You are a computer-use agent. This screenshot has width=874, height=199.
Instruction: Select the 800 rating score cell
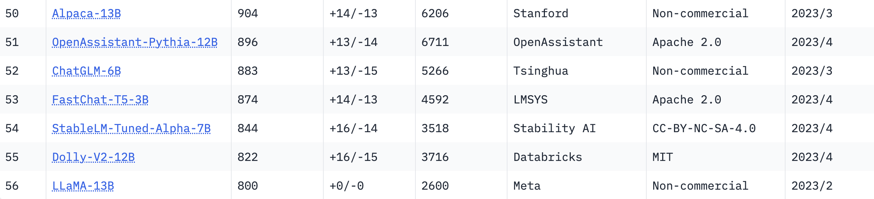[248, 186]
